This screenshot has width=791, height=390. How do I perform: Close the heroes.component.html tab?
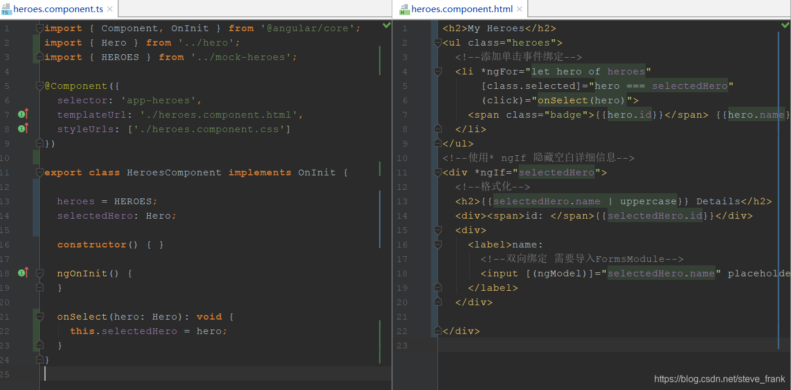(519, 9)
